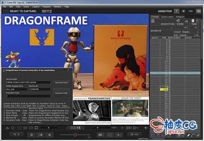Click the column layout icon in X-Sheet
The image size is (204, 141).
193,21
